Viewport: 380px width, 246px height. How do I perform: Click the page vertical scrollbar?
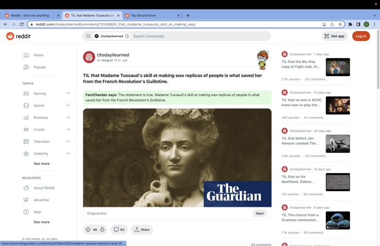[x=378, y=59]
